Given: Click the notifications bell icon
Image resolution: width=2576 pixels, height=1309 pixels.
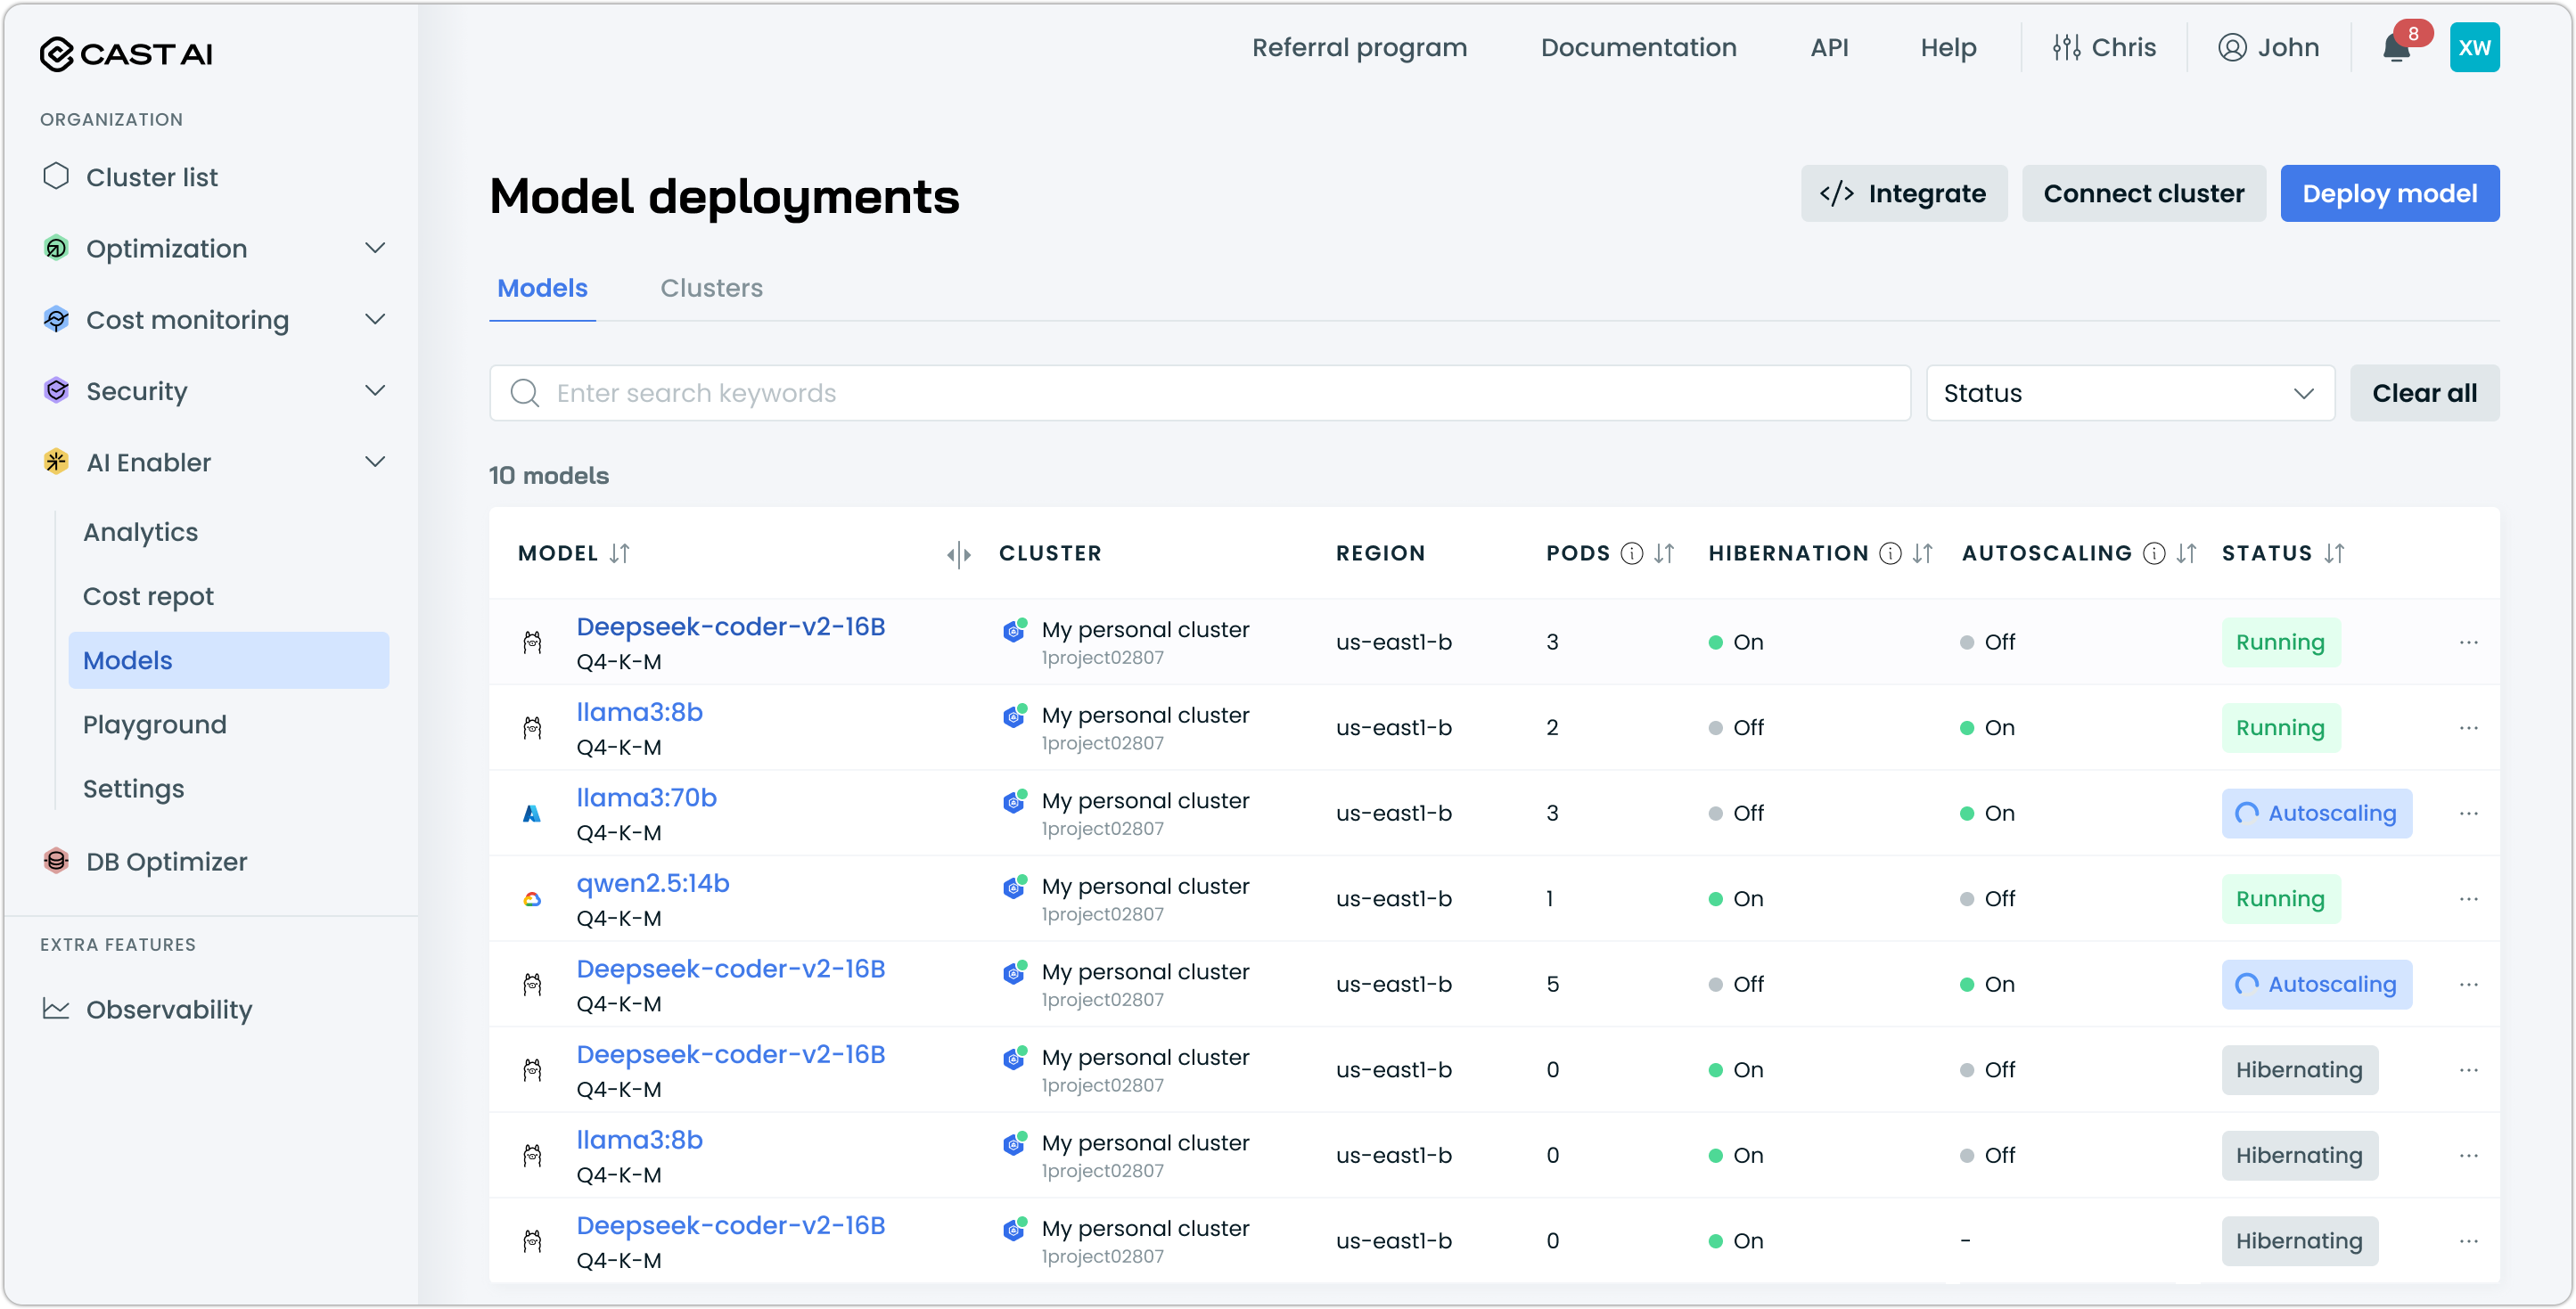Looking at the screenshot, I should coord(2396,48).
